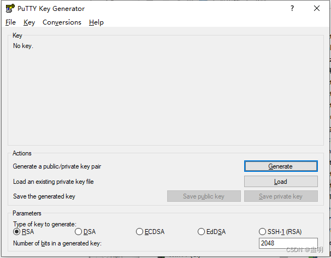331x258 pixels.
Task: Open the Conversions menu
Action: click(62, 22)
